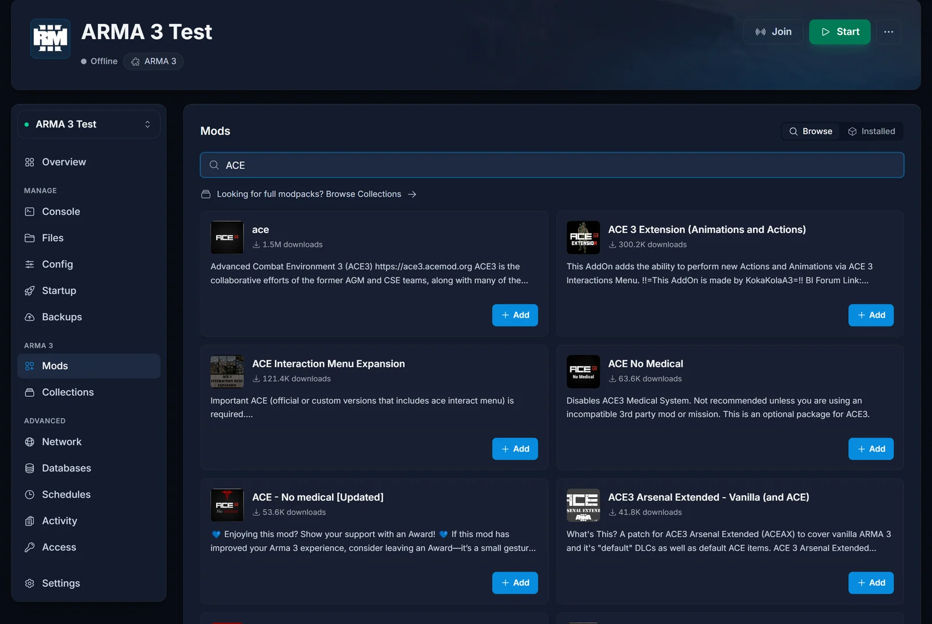Click the ARMA 3 game tag

154,62
